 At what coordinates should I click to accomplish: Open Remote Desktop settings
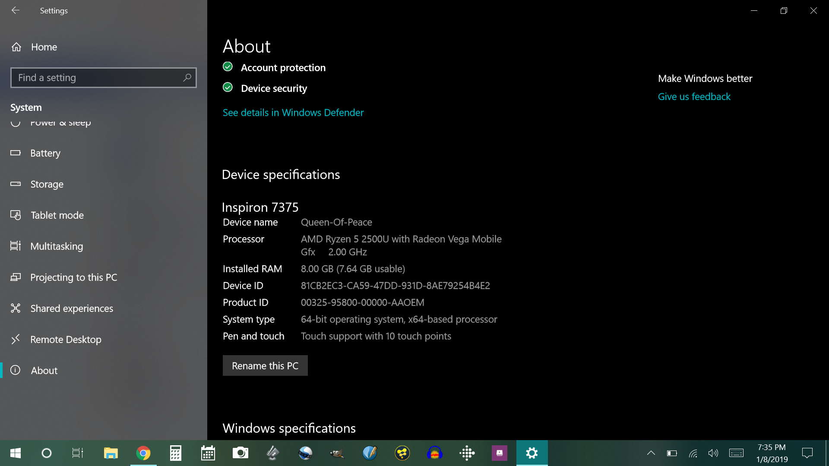(x=66, y=340)
